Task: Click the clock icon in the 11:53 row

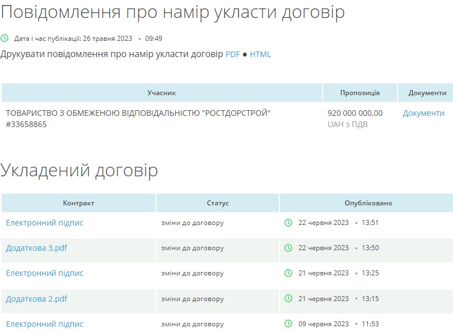Action: tap(288, 323)
